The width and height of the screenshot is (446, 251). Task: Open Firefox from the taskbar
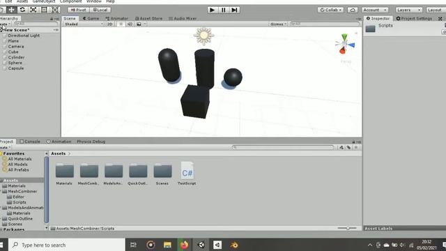pos(184,245)
